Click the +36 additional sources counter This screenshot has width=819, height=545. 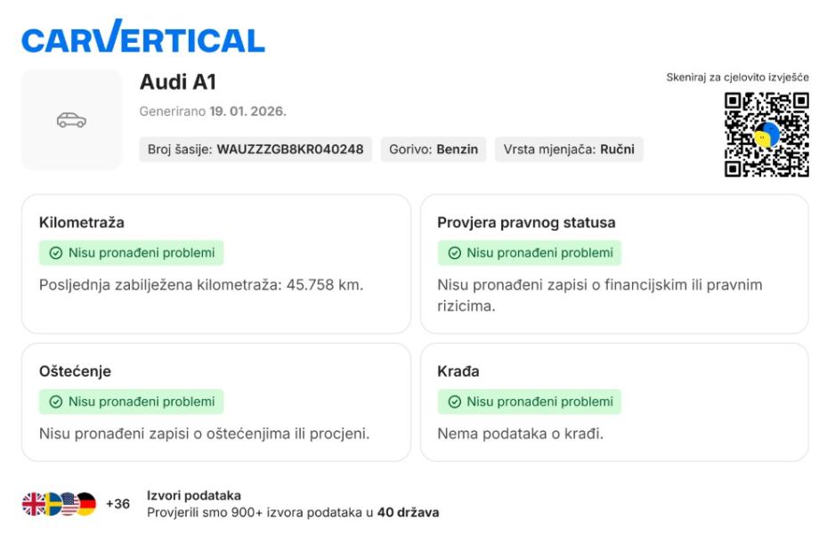tap(118, 504)
